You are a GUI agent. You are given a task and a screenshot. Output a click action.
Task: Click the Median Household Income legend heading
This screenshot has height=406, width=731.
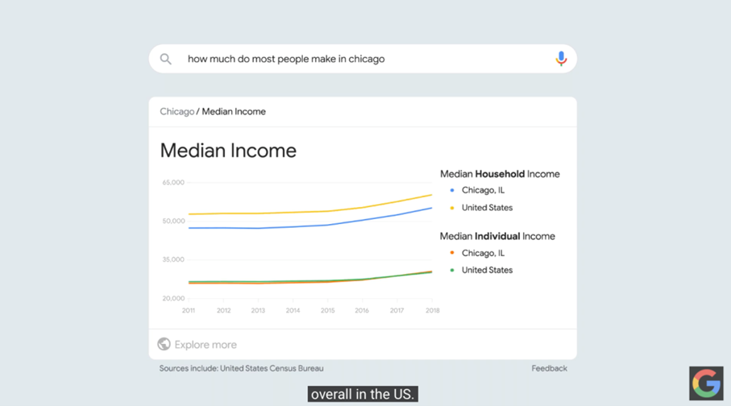coord(500,174)
